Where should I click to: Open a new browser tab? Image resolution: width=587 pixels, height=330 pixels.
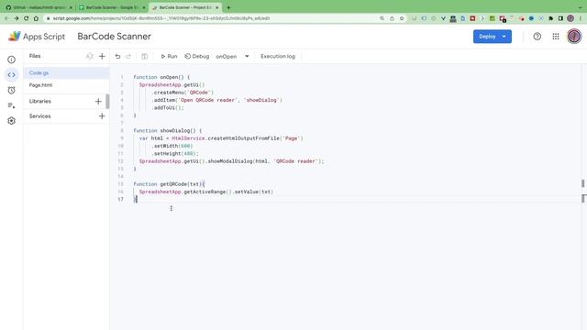228,7
